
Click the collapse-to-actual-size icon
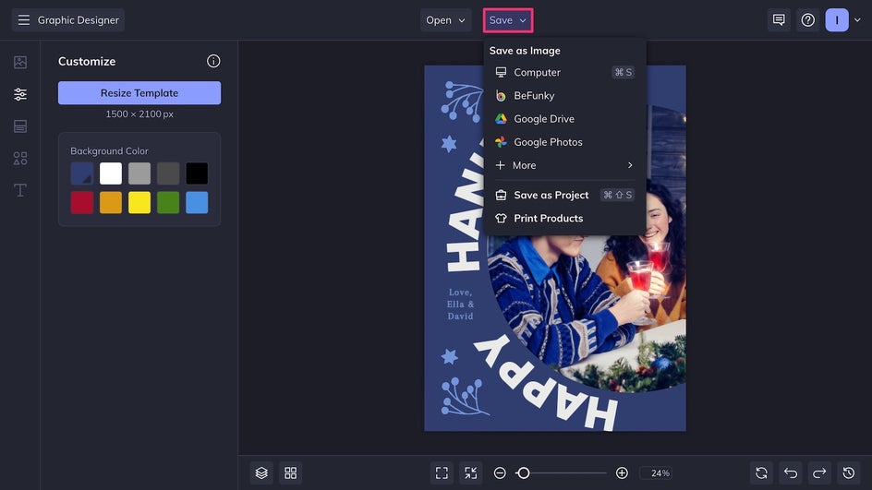(470, 472)
